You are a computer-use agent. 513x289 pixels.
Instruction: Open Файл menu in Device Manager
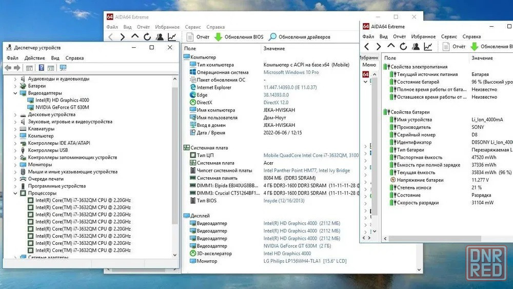pos(12,58)
